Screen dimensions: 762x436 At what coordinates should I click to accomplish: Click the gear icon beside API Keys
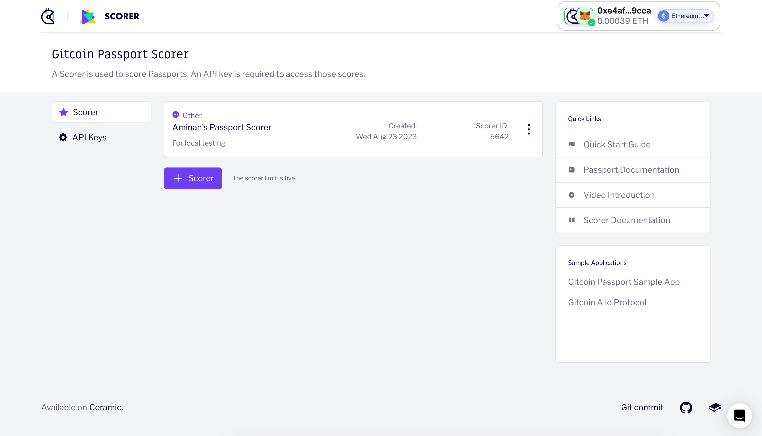[x=63, y=137]
